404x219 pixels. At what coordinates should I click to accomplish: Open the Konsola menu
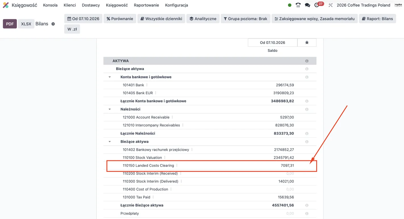(50, 5)
